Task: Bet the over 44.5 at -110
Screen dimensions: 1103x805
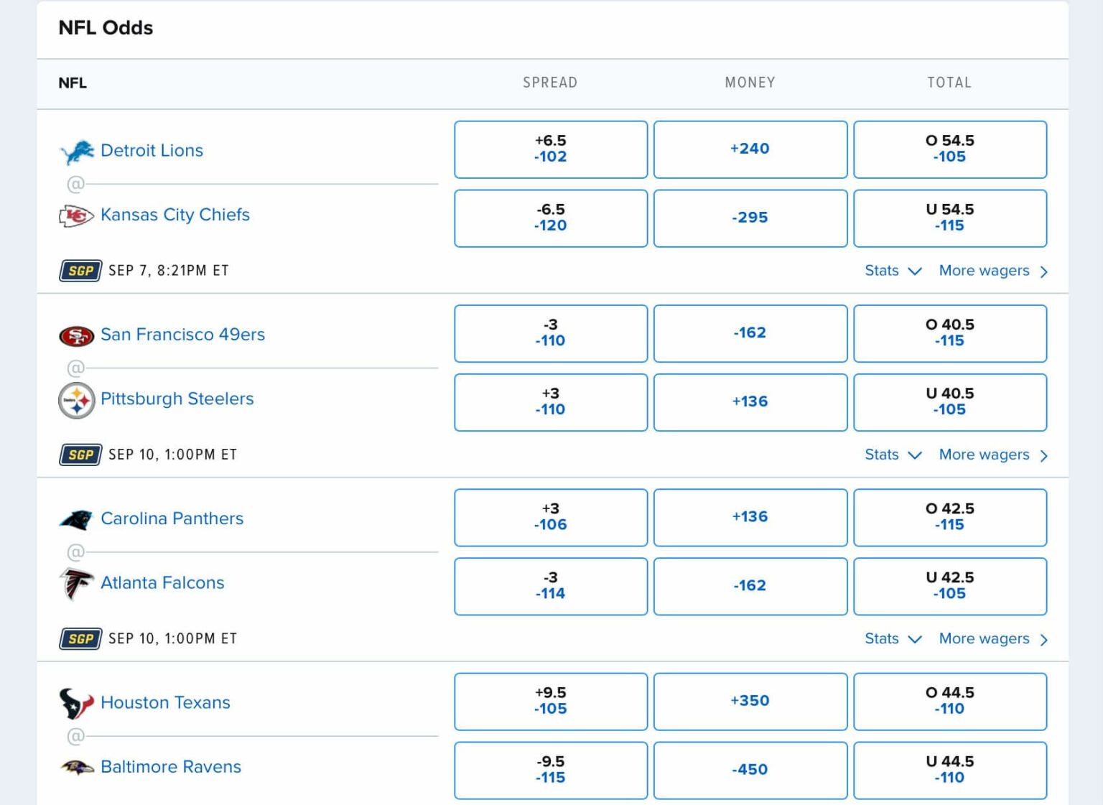Action: point(950,702)
